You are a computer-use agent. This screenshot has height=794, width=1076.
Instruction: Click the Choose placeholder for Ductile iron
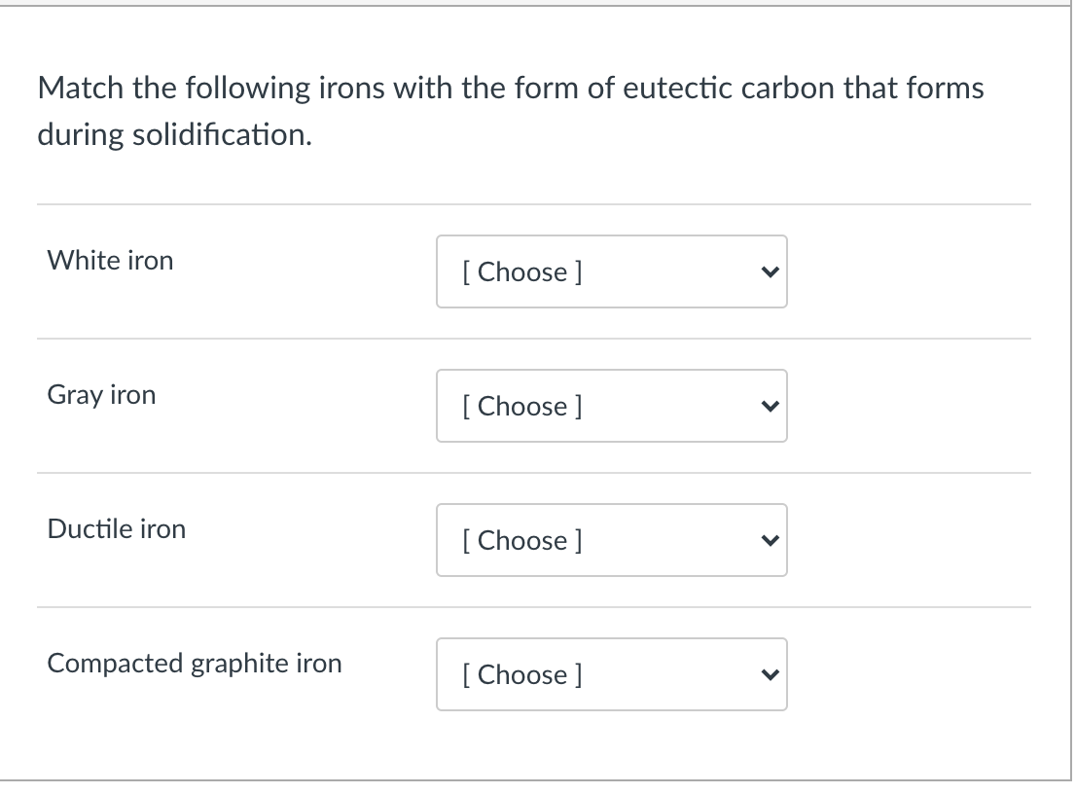click(522, 540)
